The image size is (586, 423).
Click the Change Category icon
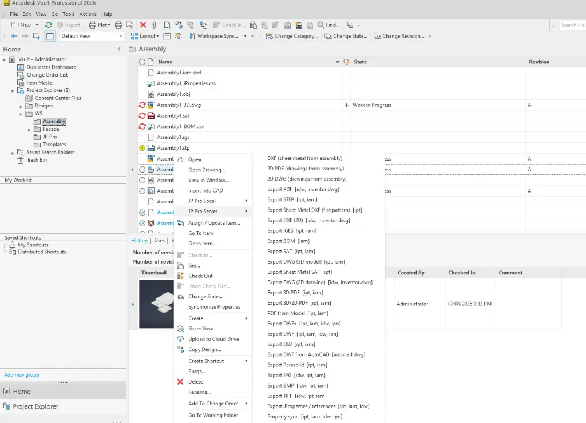[x=269, y=36]
